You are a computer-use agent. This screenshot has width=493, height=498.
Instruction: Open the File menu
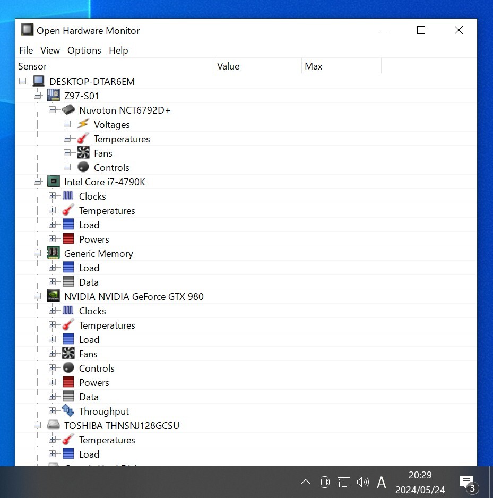coord(26,50)
